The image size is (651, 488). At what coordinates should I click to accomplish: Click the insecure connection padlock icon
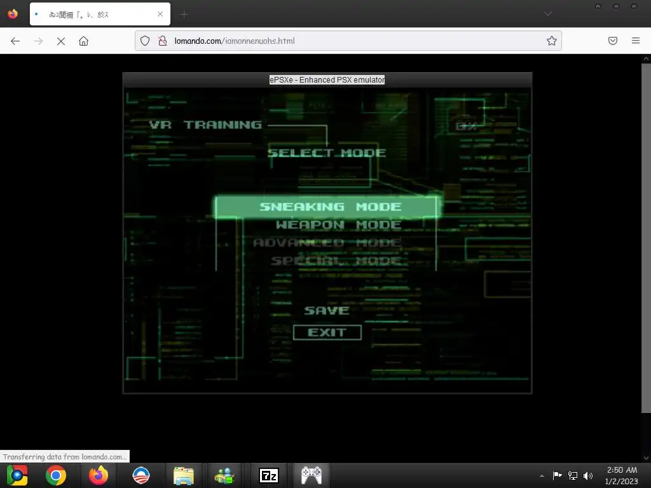point(163,41)
